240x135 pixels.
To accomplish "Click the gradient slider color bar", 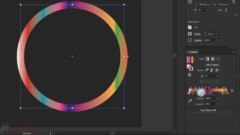I will (208, 90).
